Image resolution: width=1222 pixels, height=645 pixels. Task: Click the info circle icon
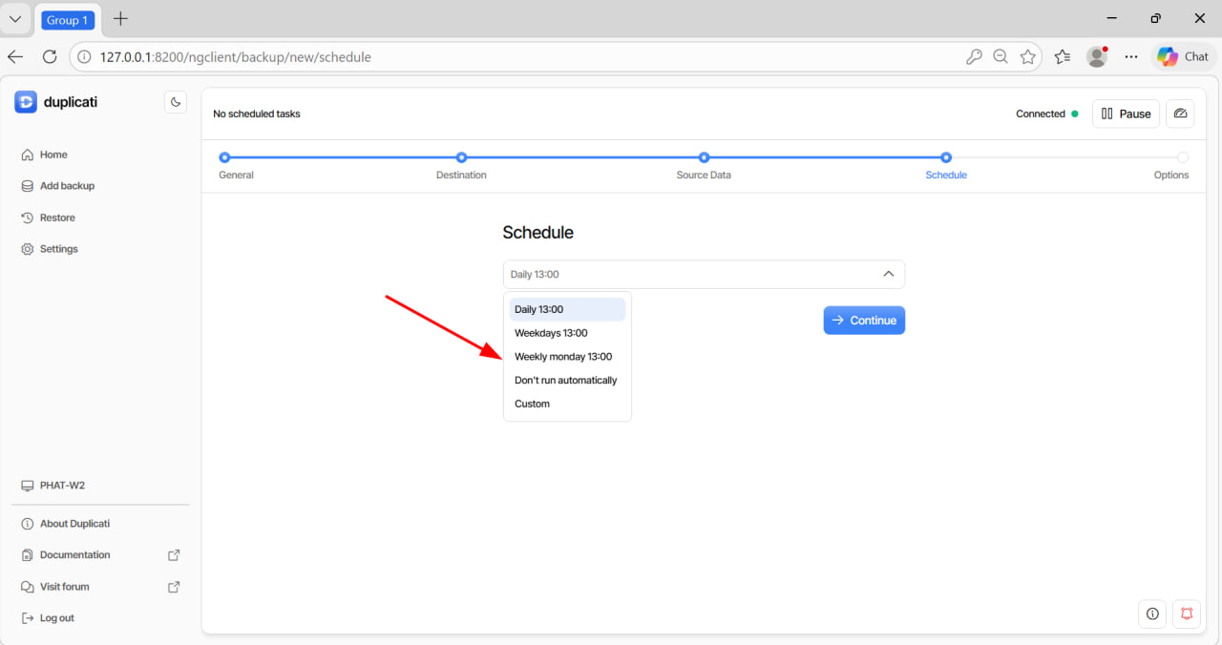coord(1152,614)
